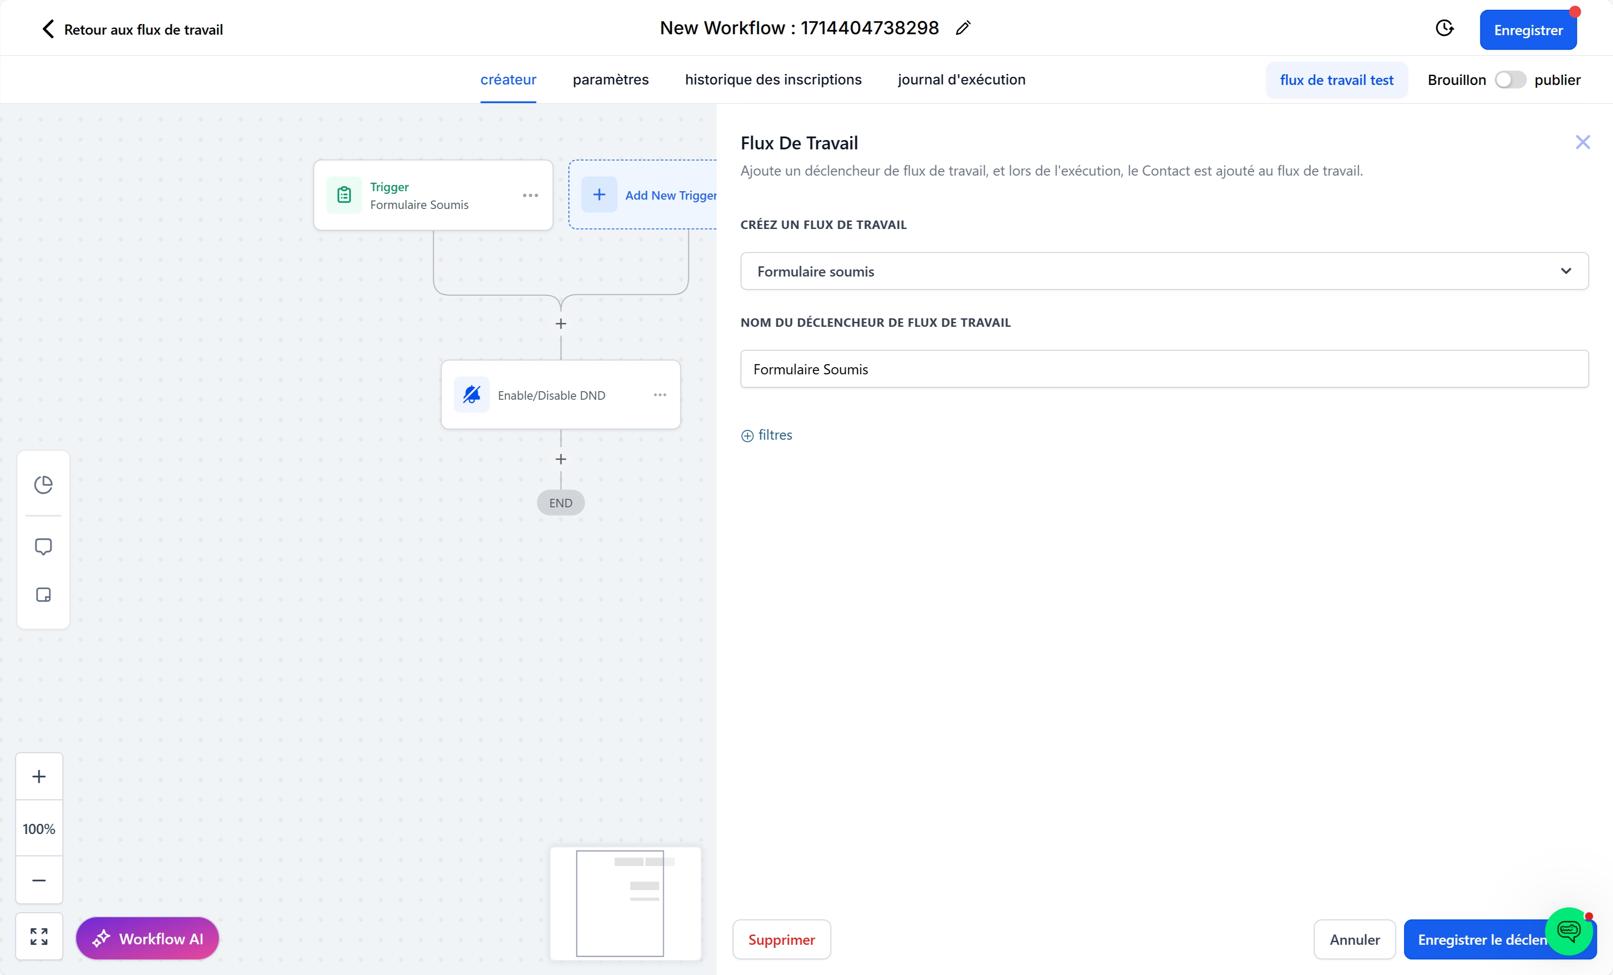Select the Enable/Disable DND action node
This screenshot has height=975, width=1613.
[560, 395]
